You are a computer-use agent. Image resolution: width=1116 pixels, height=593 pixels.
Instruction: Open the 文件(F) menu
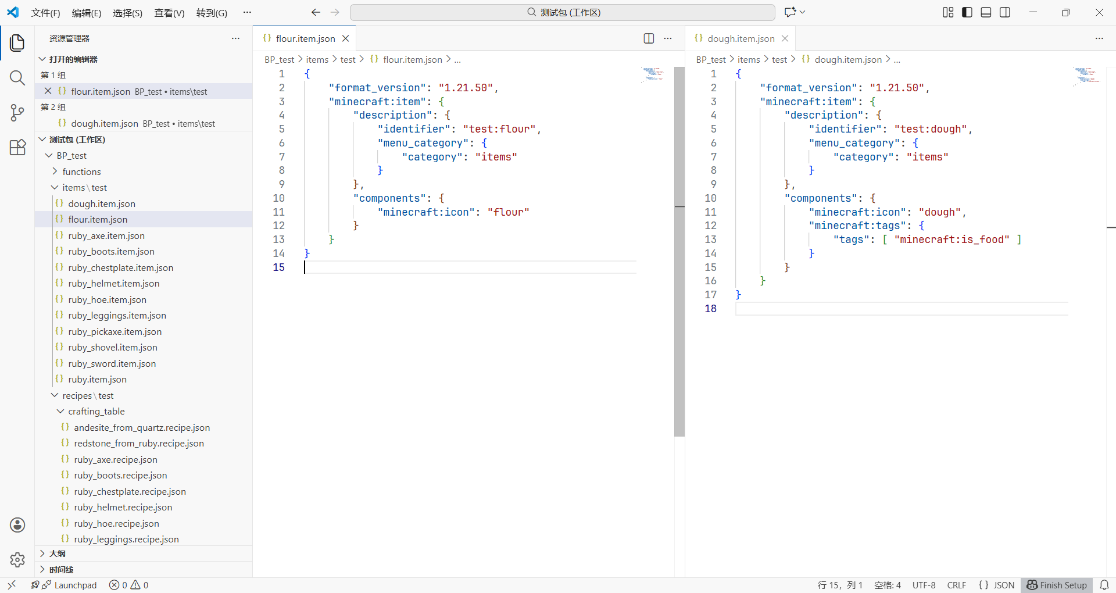click(x=45, y=13)
